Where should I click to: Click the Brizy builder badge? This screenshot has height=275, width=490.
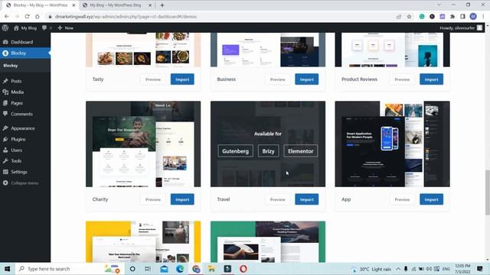tap(268, 151)
